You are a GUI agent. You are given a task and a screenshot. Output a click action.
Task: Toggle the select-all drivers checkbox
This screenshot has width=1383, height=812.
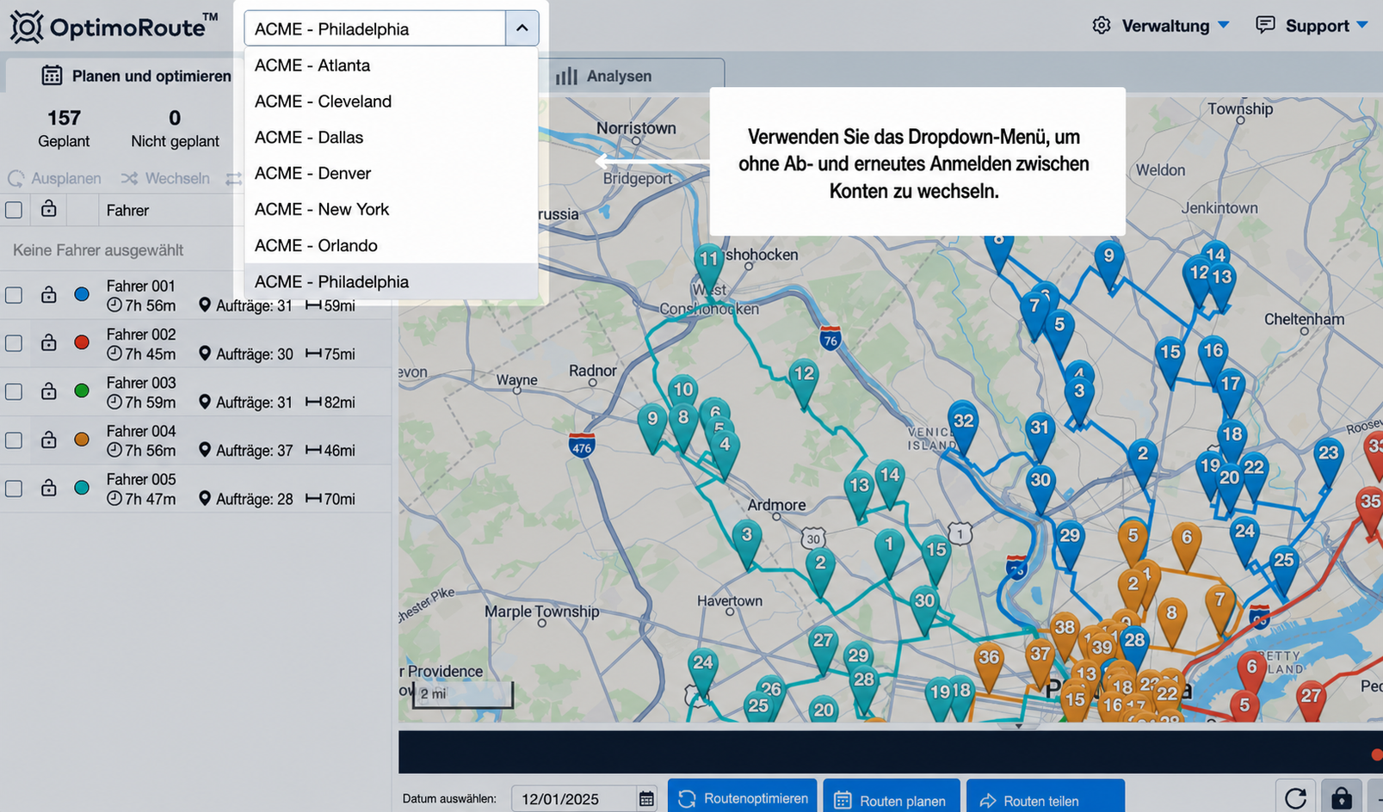click(x=14, y=210)
